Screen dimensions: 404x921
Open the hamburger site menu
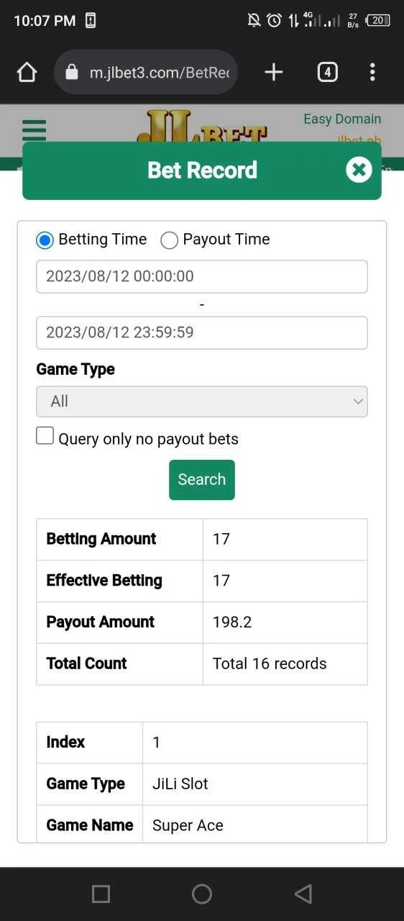click(34, 130)
